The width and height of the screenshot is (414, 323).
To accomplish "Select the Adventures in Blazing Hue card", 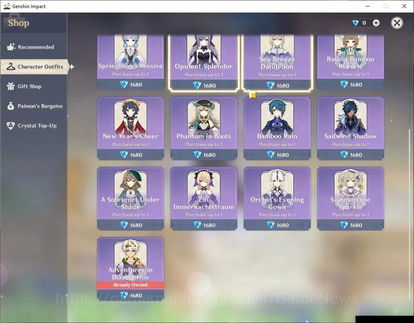I will [x=130, y=269].
